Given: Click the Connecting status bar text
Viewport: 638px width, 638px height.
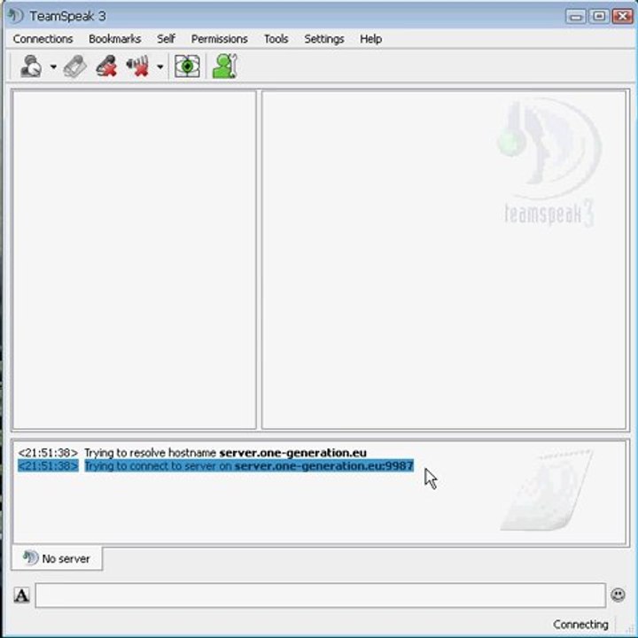Looking at the screenshot, I should [580, 624].
